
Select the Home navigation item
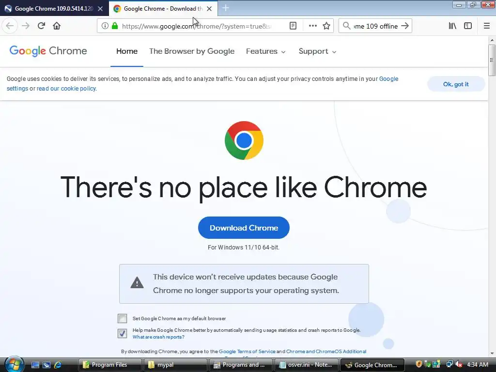[x=127, y=51]
